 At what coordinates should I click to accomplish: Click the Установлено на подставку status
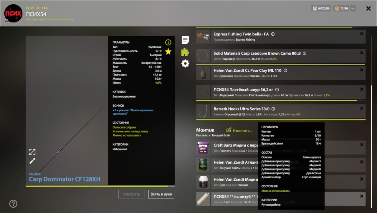tap(130, 131)
